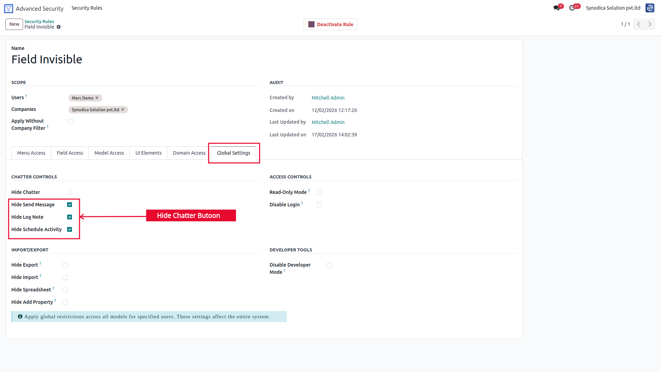The image size is (661, 372).
Task: Open the gear actions menu beside Field Invisible
Action: (59, 27)
